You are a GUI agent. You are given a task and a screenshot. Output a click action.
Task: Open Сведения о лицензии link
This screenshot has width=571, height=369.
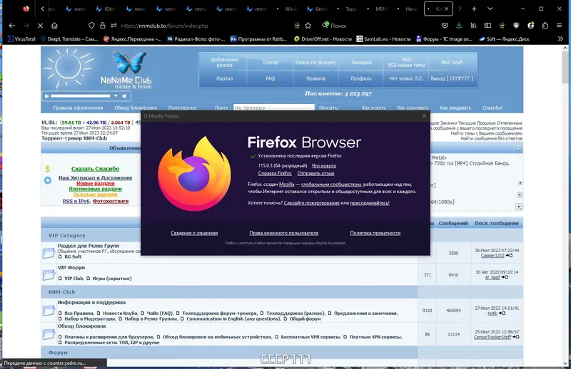point(194,233)
